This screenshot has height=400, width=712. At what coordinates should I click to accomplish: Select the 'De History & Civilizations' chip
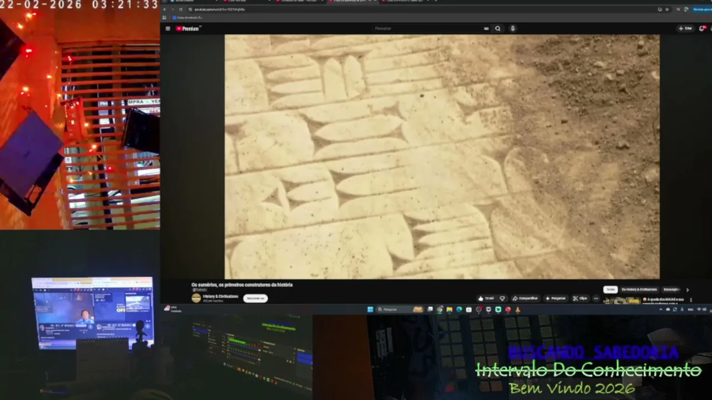[639, 289]
